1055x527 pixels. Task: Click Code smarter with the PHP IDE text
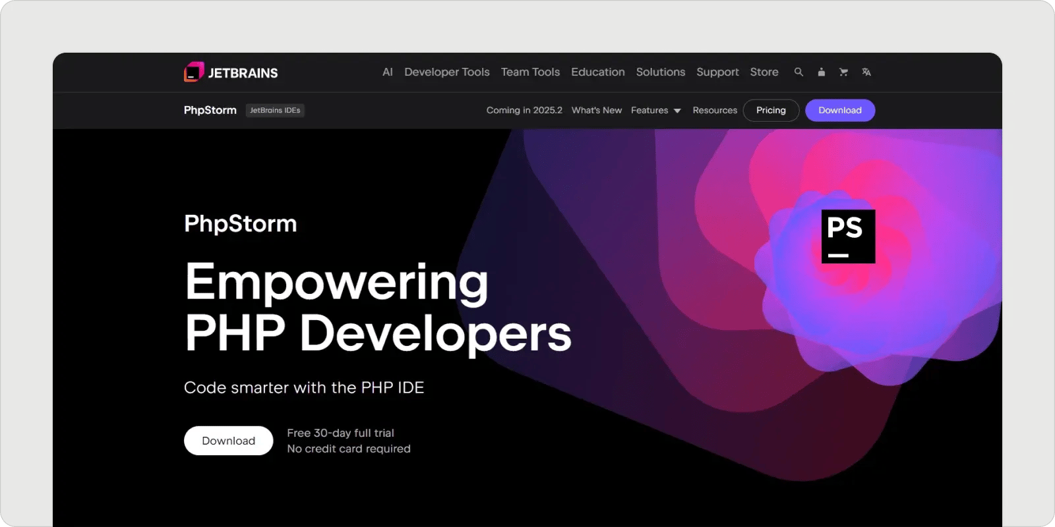[x=304, y=387]
